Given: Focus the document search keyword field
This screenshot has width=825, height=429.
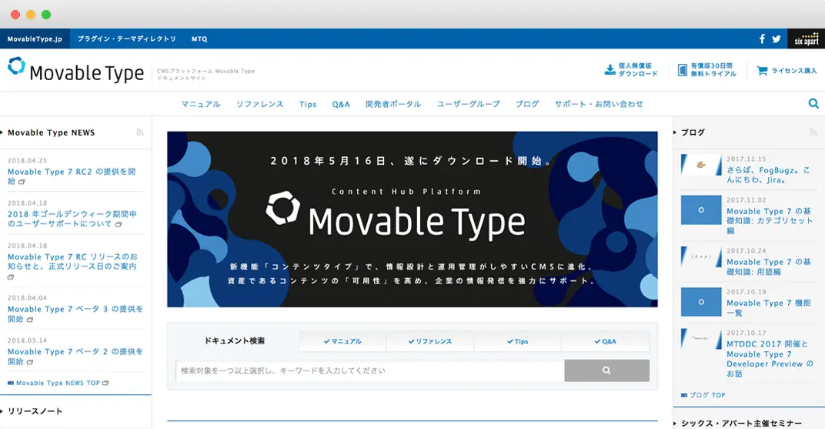Looking at the screenshot, I should click(370, 370).
